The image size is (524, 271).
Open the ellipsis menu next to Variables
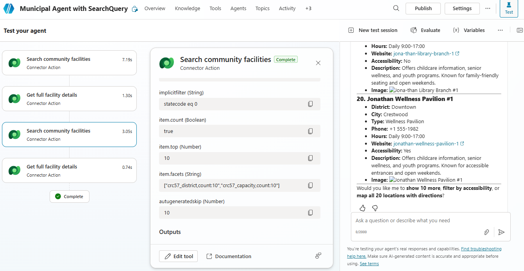point(500,30)
